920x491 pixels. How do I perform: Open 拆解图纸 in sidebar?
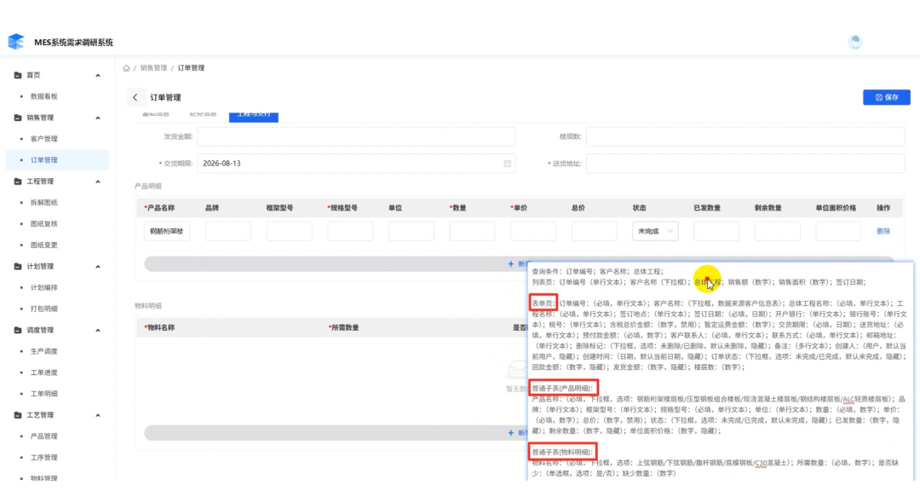pos(44,203)
